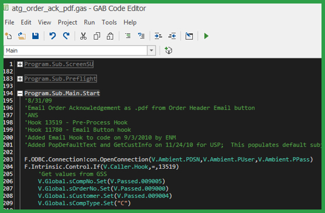Open the Run menu
This screenshot has height=213, width=325.
89,22
